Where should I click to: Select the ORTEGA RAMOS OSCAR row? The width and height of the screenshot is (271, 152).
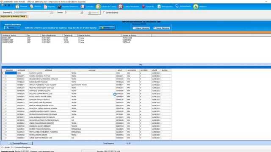tap(86, 135)
